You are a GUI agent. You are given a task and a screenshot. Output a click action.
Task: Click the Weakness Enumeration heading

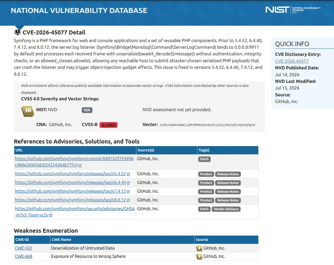click(x=46, y=231)
